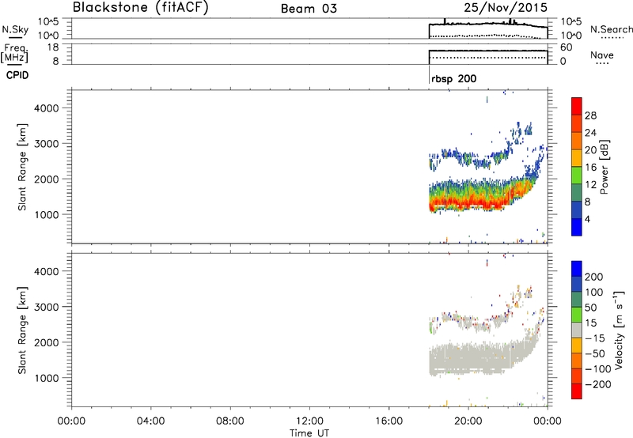This screenshot has width=633, height=438.
Task: Click the Velocity [m s-1] axis label
Action: [x=619, y=330]
